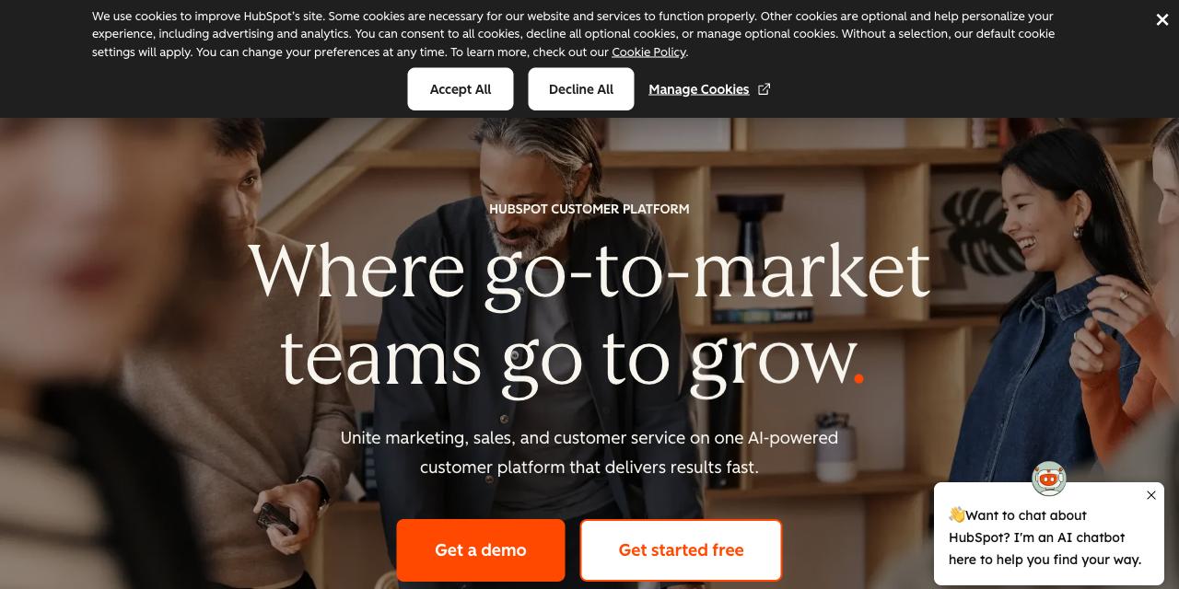
Task: Click the "Where go-to-market" headline
Action: coord(589,268)
